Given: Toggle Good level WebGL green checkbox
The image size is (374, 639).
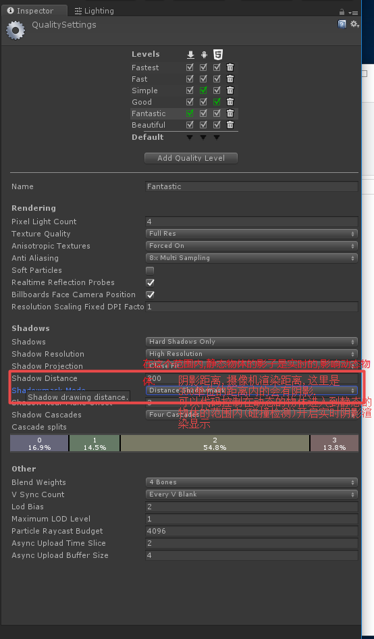Looking at the screenshot, I should [x=217, y=101].
